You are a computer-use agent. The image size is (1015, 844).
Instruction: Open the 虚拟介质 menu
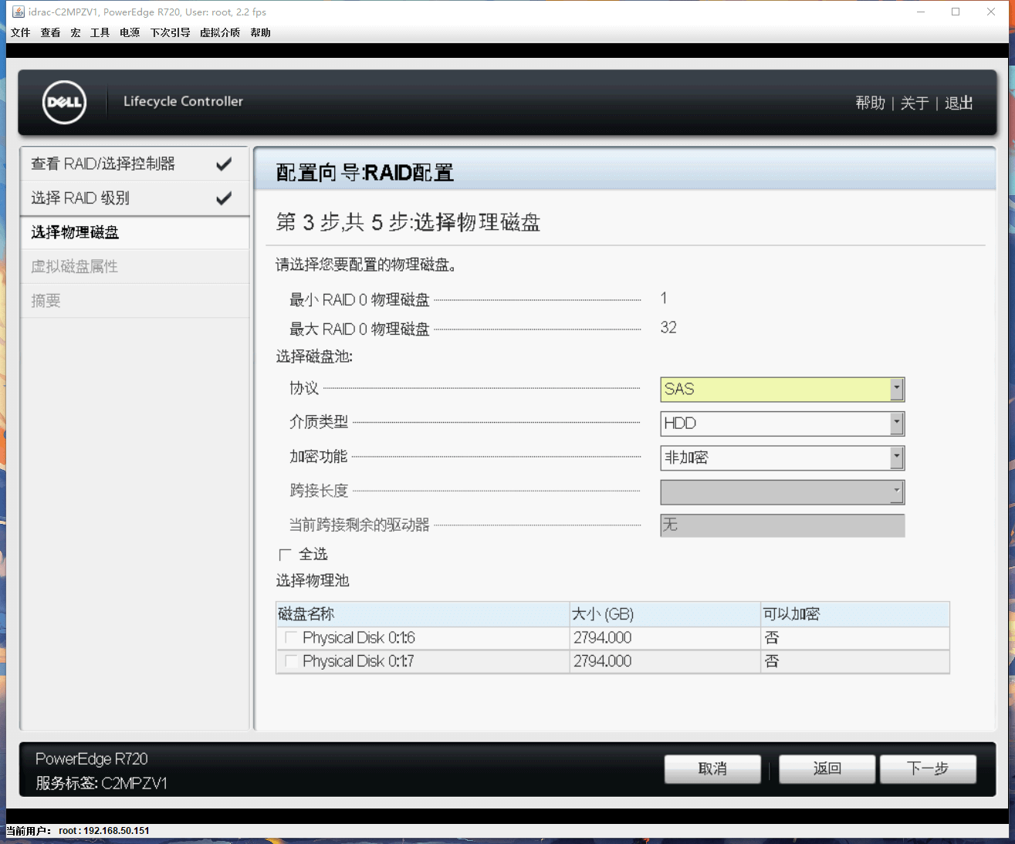point(220,32)
